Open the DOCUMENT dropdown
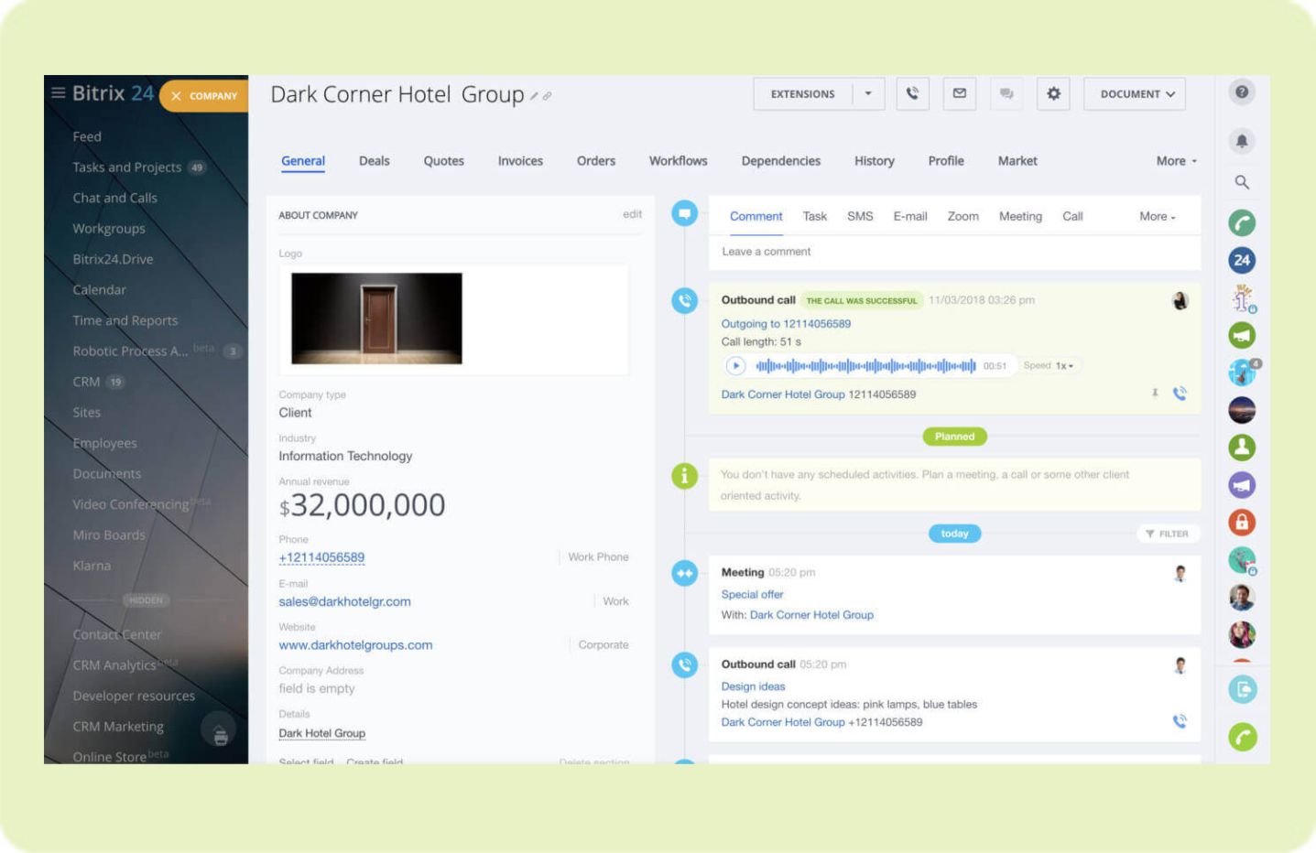Viewport: 1316px width, 853px height. point(1135,93)
